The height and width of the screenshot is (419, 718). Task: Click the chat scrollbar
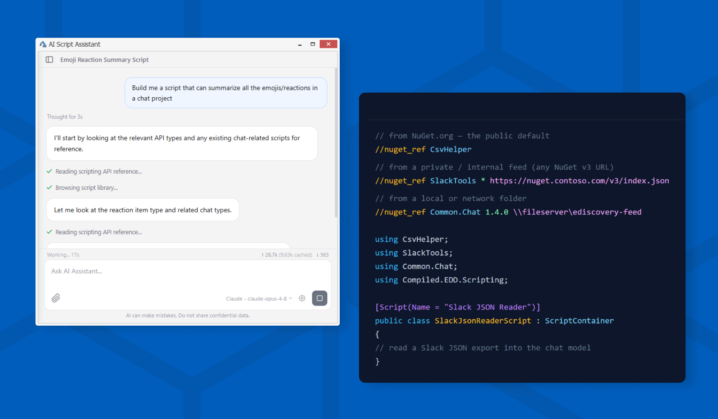pyautogui.click(x=336, y=144)
